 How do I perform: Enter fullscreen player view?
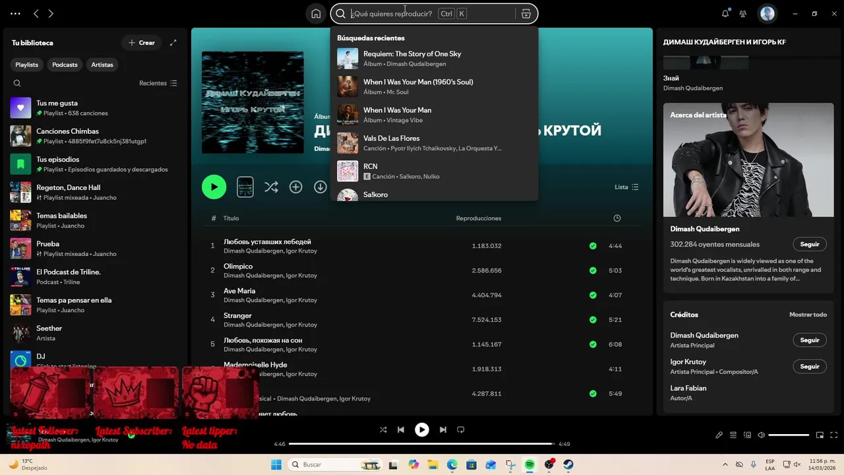tap(834, 435)
